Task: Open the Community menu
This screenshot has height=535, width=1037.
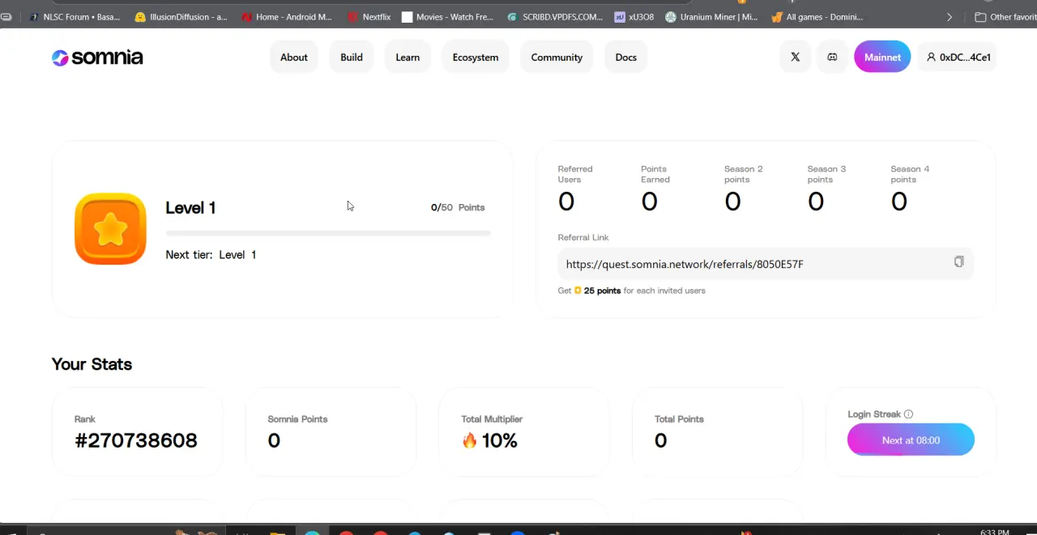Action: click(557, 57)
